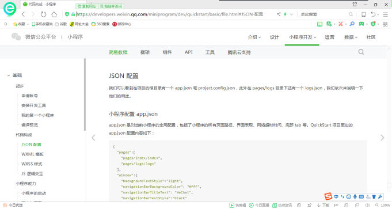The image size is (392, 209).
Task: Open the 社区 navigation item
Action: [x=371, y=37]
